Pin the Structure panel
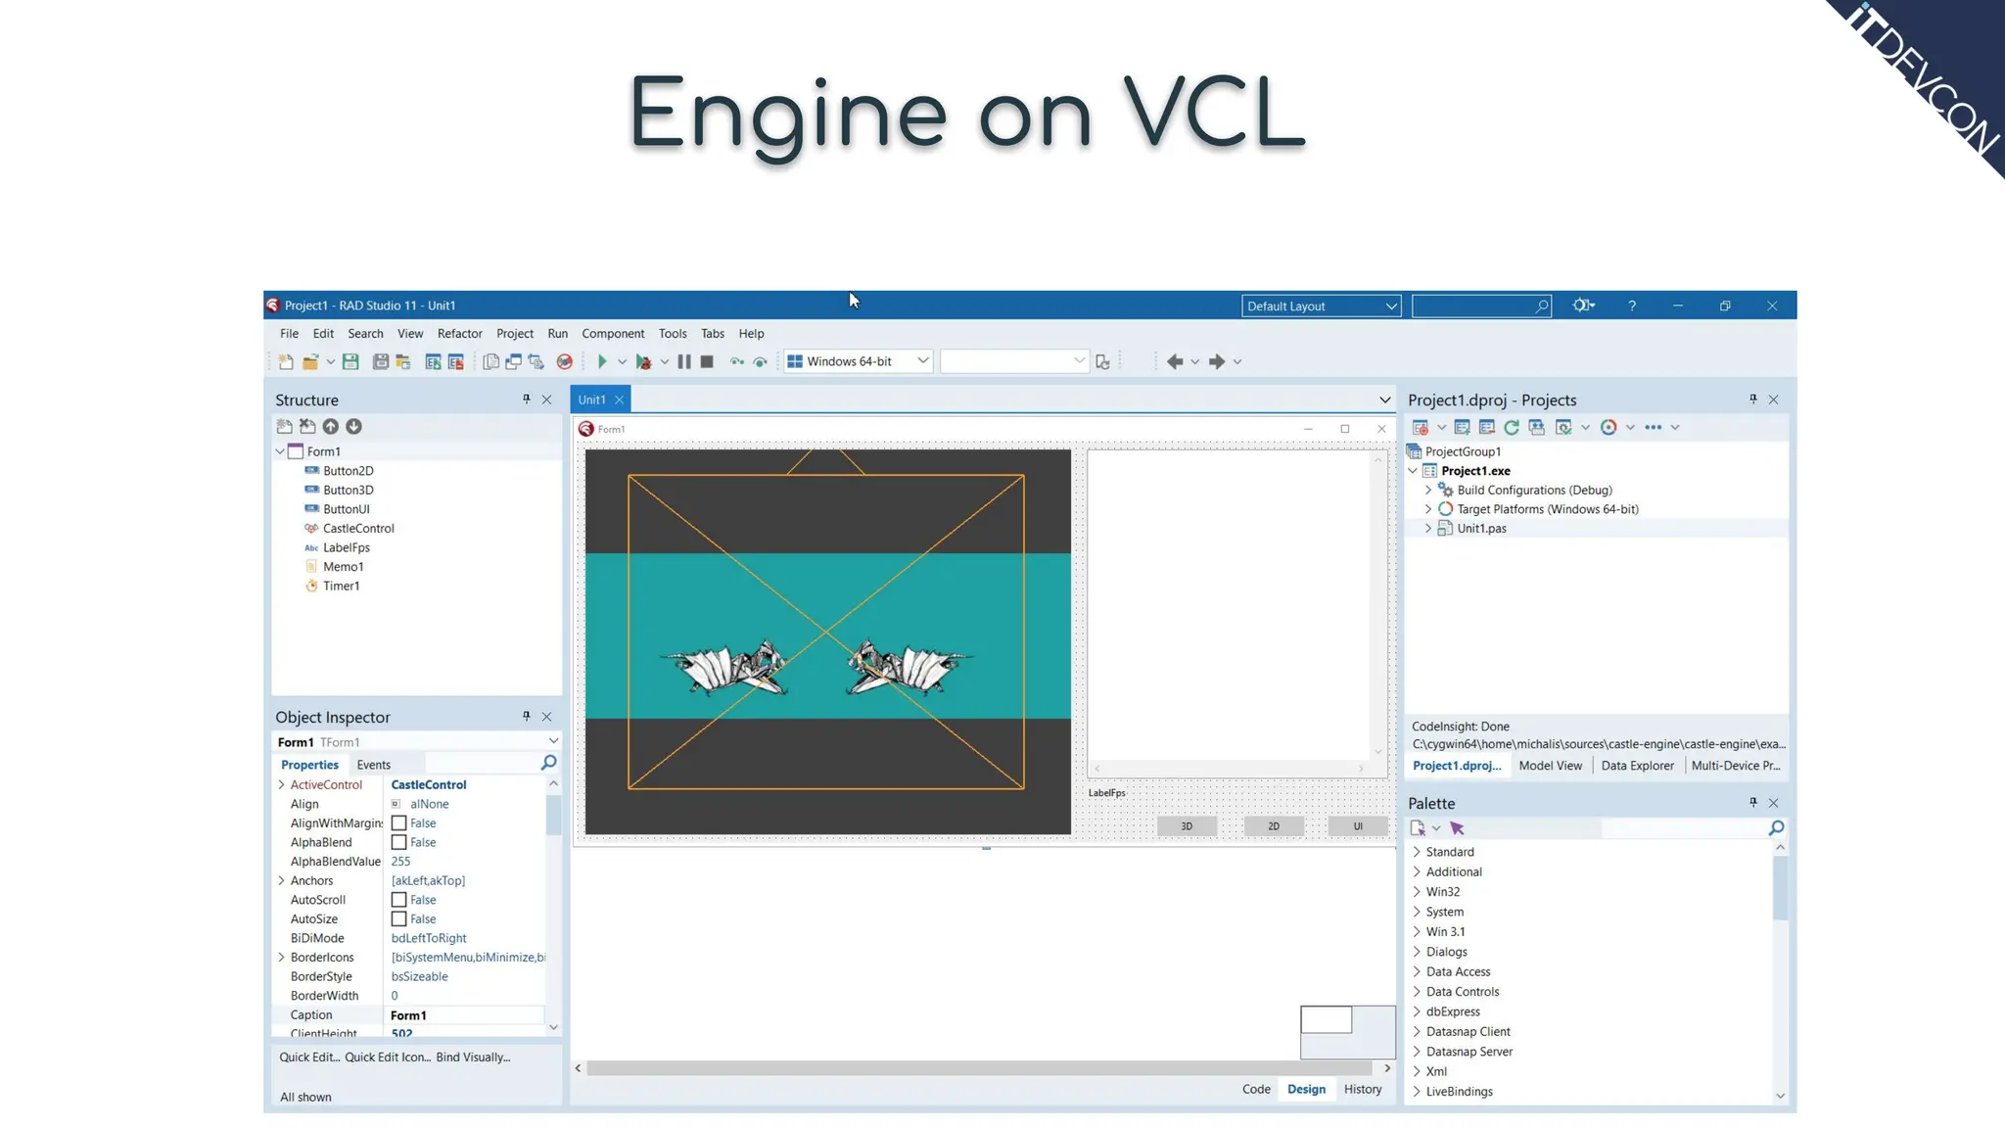The height and width of the screenshot is (1128, 2005). pyautogui.click(x=527, y=399)
